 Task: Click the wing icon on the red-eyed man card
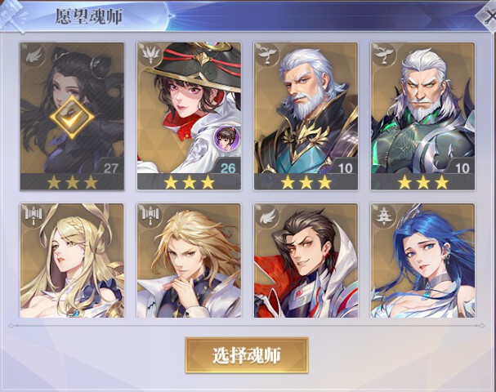point(268,216)
